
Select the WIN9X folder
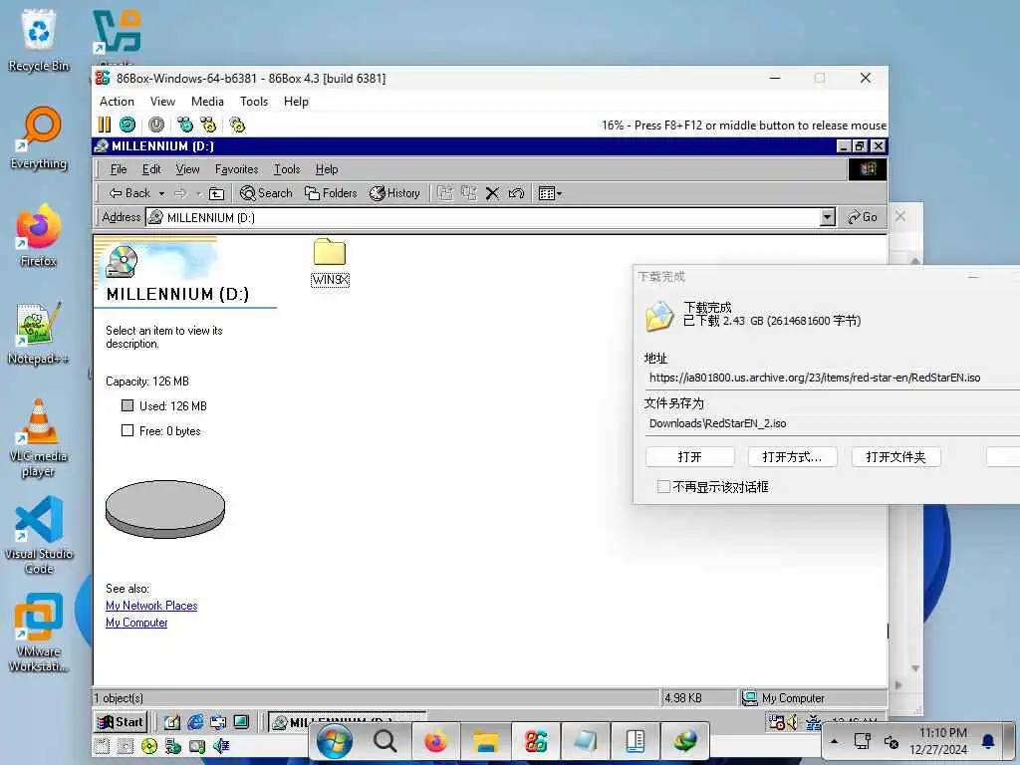click(x=330, y=262)
